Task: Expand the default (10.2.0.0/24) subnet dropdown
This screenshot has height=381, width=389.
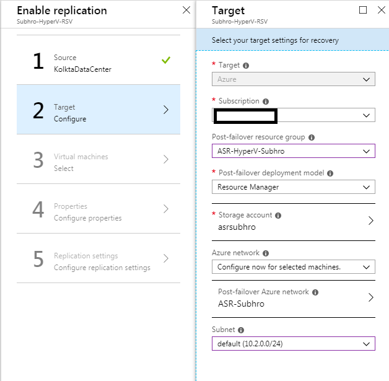Action: pyautogui.click(x=293, y=344)
